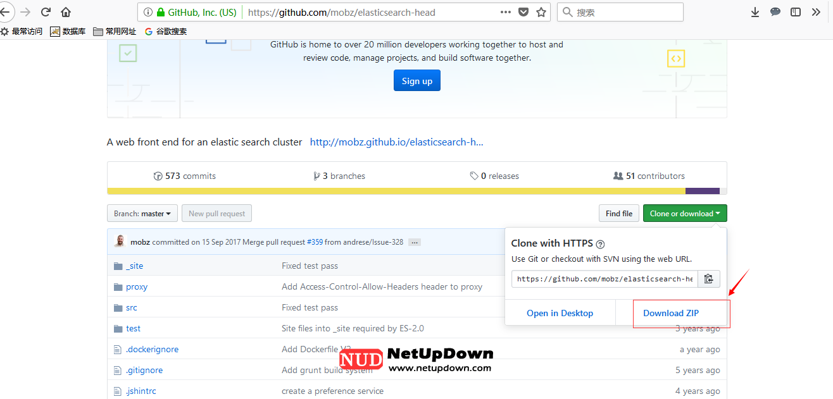Open the 最常访问 bookmark
The image size is (833, 399).
(22, 31)
